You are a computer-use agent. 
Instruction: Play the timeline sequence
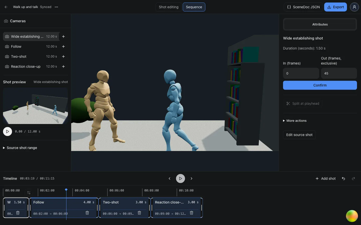[x=180, y=178]
